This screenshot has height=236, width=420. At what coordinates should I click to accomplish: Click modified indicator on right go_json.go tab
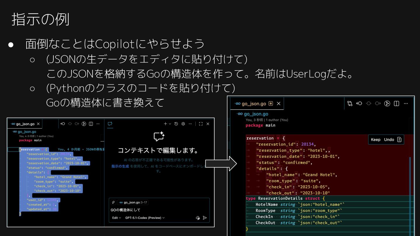pos(271,103)
